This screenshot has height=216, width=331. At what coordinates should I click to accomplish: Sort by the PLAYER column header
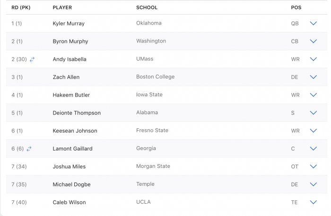coord(62,8)
